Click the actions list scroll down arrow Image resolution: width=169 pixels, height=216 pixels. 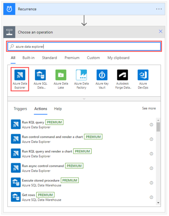point(158,203)
